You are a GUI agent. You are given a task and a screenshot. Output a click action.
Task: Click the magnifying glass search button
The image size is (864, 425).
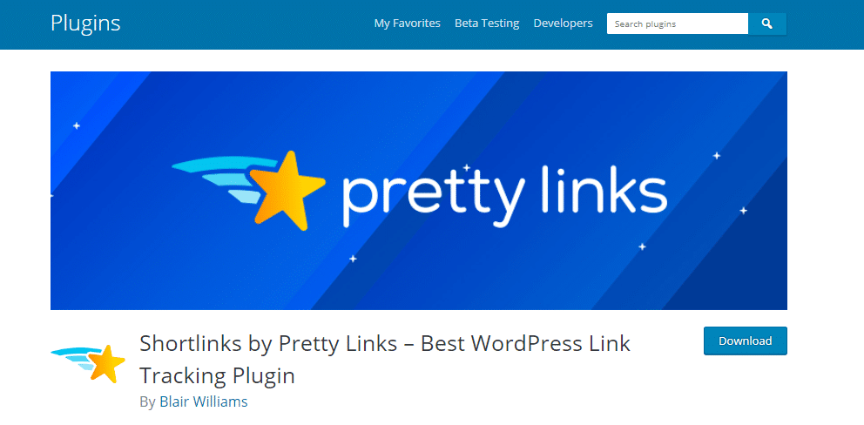coord(767,24)
